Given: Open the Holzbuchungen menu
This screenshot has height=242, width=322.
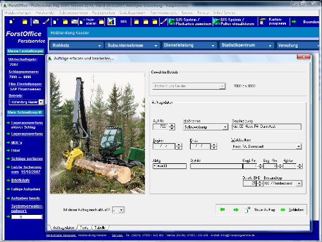Looking at the screenshot, I should click(x=18, y=13).
